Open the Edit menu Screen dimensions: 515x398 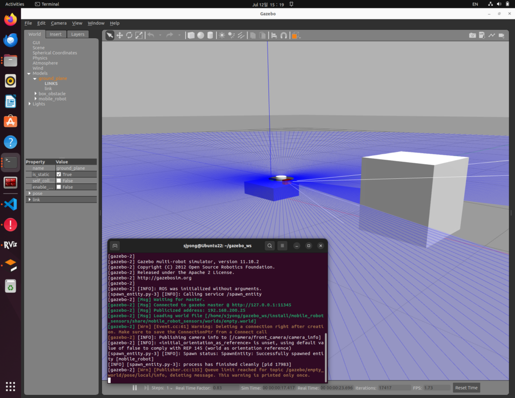(41, 23)
